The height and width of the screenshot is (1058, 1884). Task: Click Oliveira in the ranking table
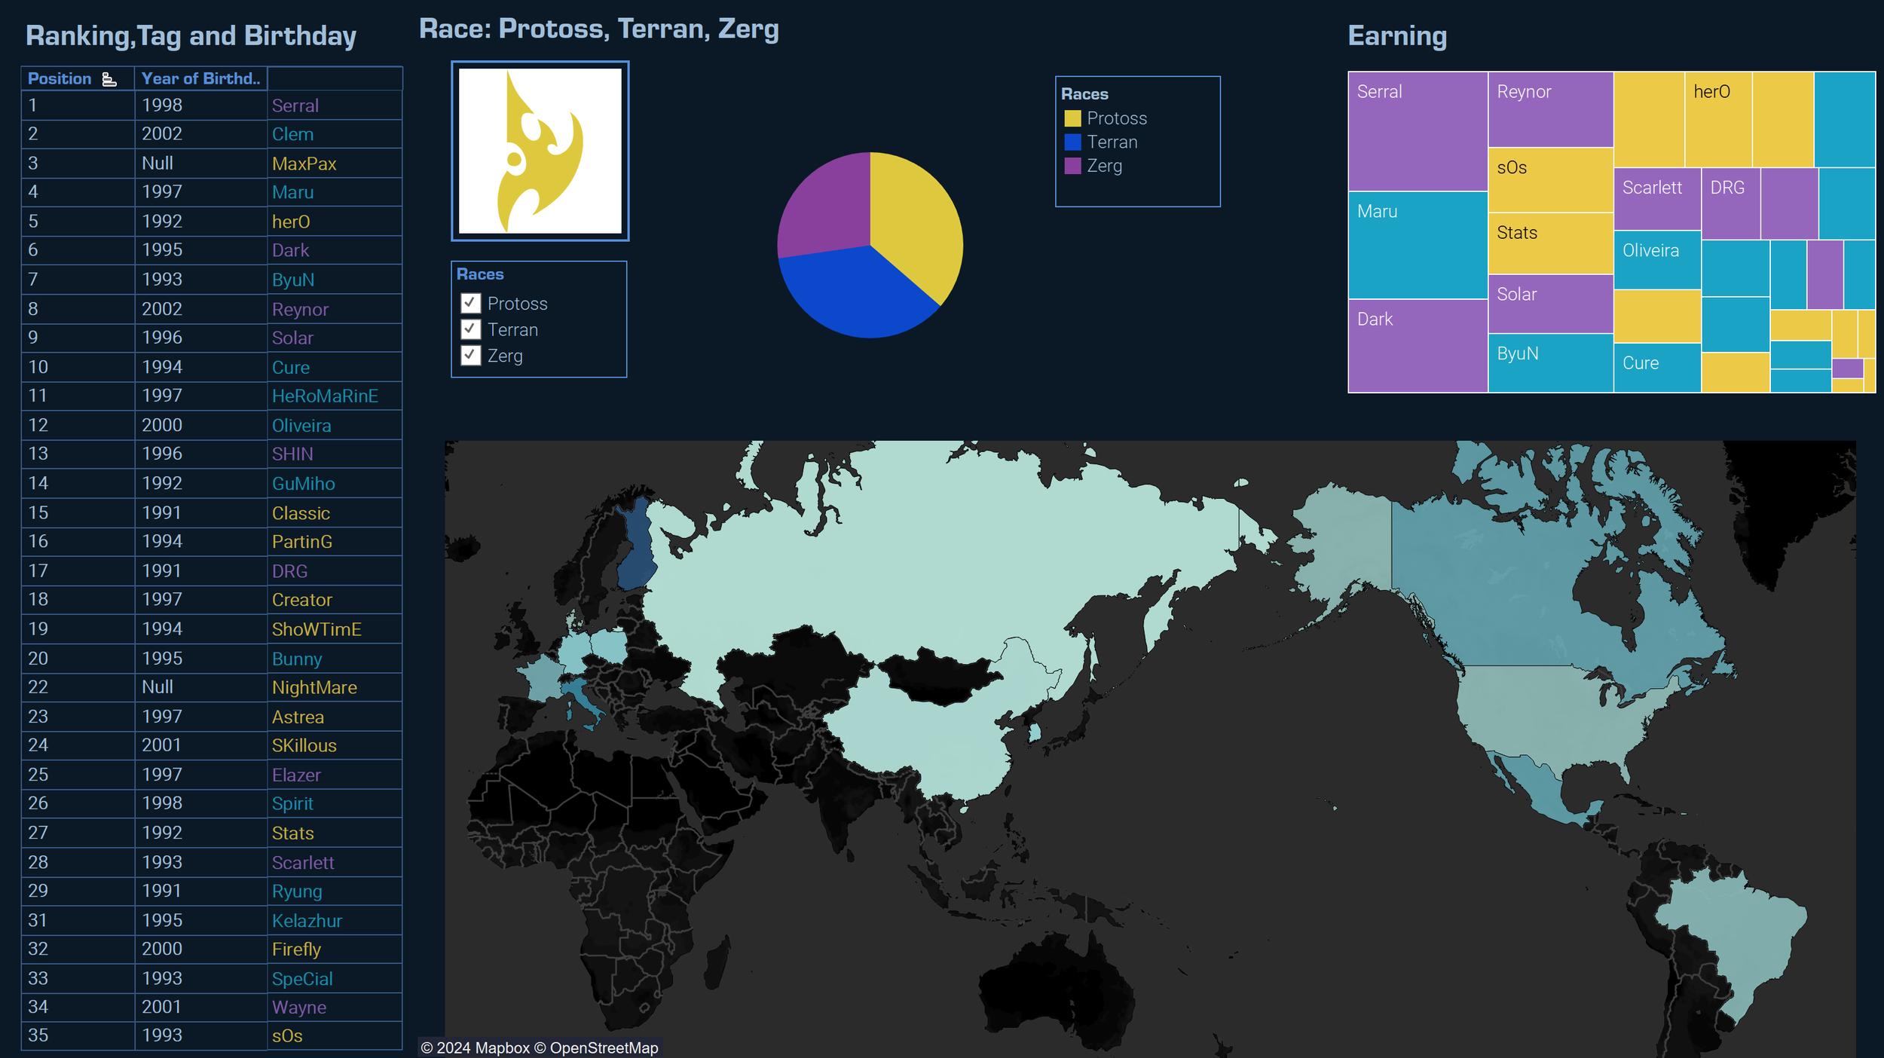tap(301, 425)
